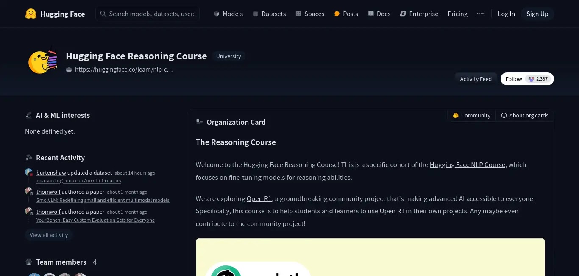Click the Posts icon in navbar
Image resolution: width=579 pixels, height=276 pixels.
(337, 14)
